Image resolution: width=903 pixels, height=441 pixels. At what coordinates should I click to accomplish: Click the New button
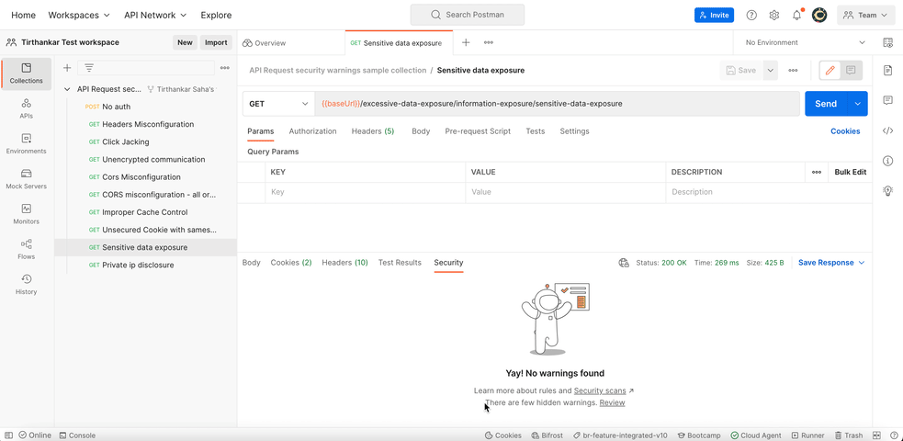(x=185, y=42)
